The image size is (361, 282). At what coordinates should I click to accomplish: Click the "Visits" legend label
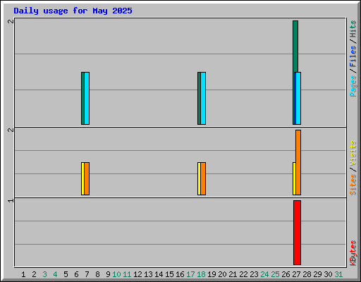pyautogui.click(x=353, y=153)
